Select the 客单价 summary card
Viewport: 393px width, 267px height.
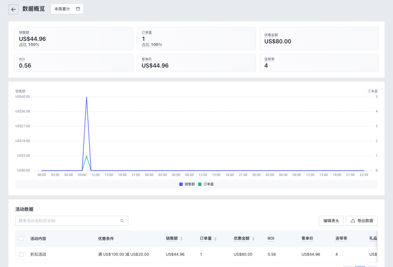[x=196, y=63]
